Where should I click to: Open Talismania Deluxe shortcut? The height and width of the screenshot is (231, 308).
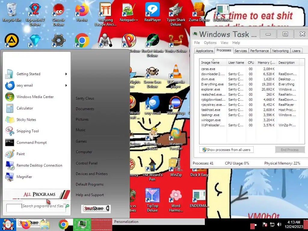152,138
